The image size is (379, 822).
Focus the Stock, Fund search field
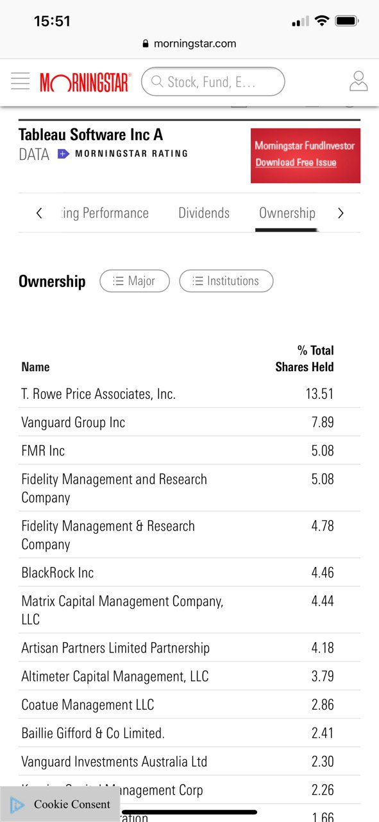tap(213, 82)
